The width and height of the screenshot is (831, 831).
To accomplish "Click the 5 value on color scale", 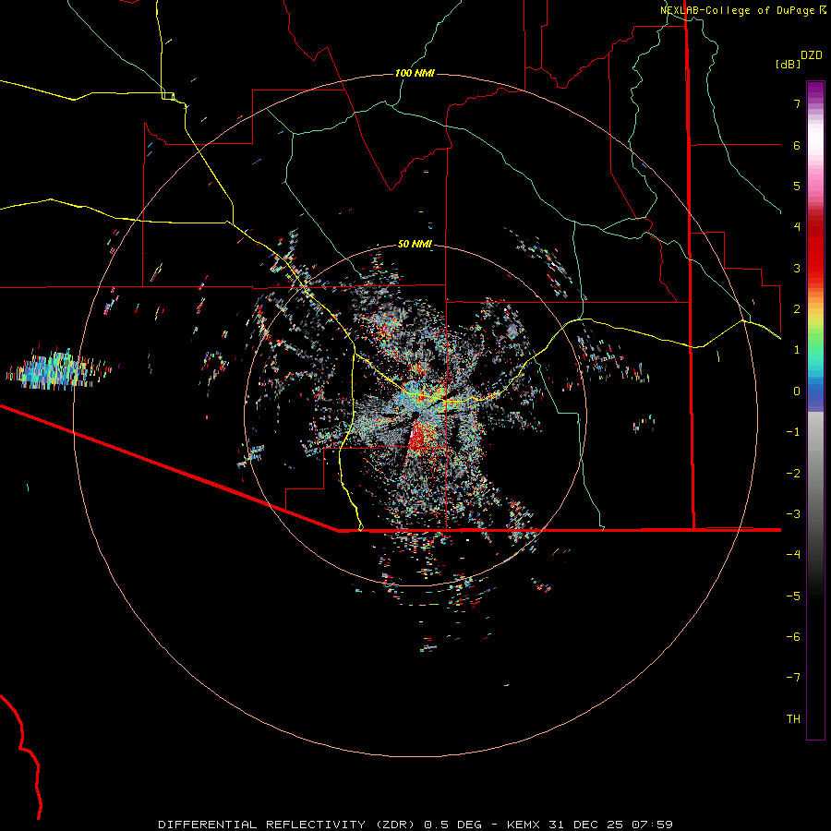I will pos(797,186).
